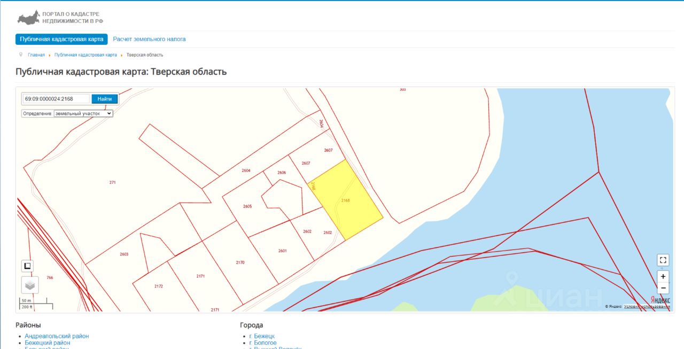
Task: Toggle fullscreen map mode icon
Action: (x=663, y=260)
